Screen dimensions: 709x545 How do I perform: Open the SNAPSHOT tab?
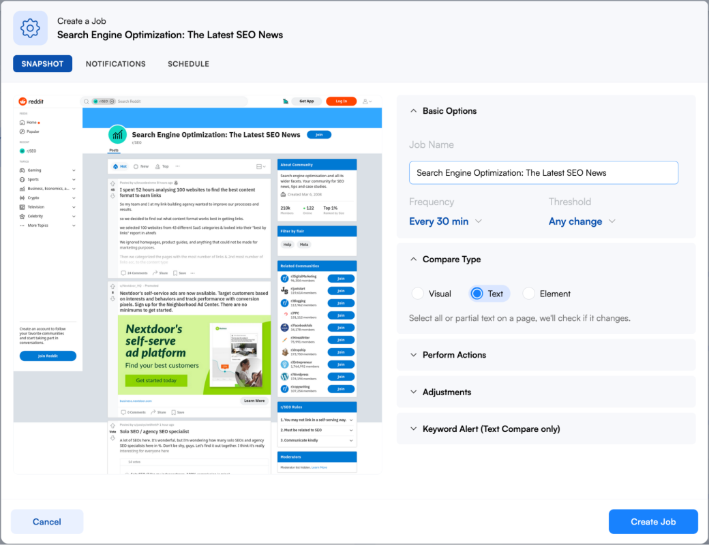click(42, 64)
